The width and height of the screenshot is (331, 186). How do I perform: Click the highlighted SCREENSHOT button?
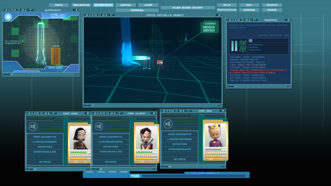point(103,5)
